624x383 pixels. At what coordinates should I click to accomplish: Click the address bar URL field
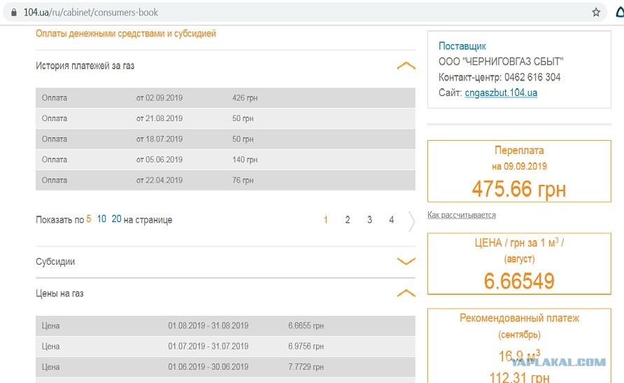[304, 13]
